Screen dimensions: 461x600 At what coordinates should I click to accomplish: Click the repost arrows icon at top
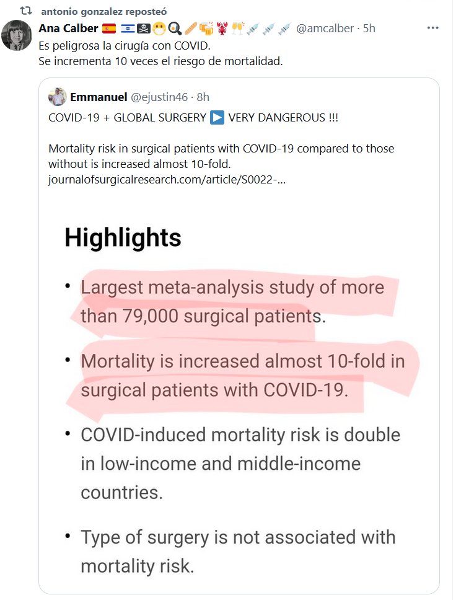26,11
